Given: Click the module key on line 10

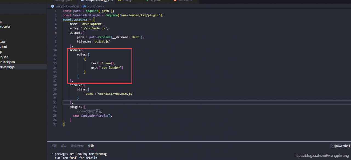Looking at the screenshot, I should coord(75,50).
